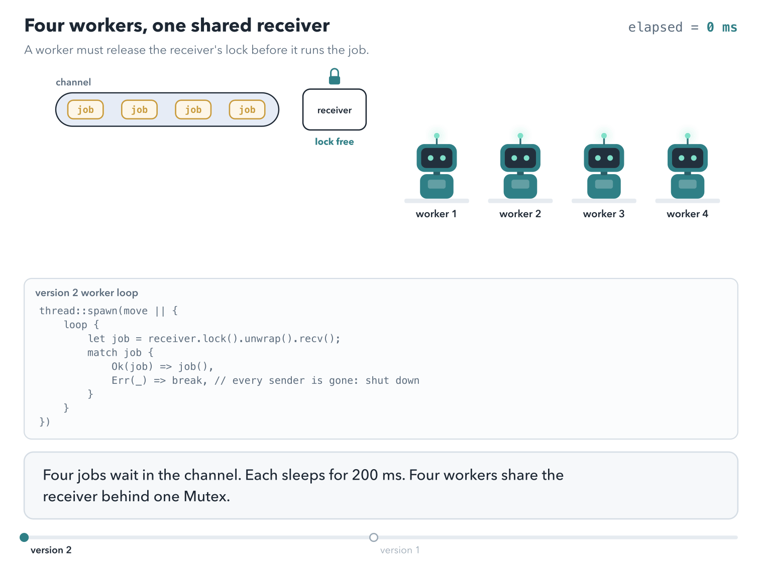Viewport: 762px width, 569px height.
Task: Click the "version 2 worker loop" code title
Action: click(87, 293)
